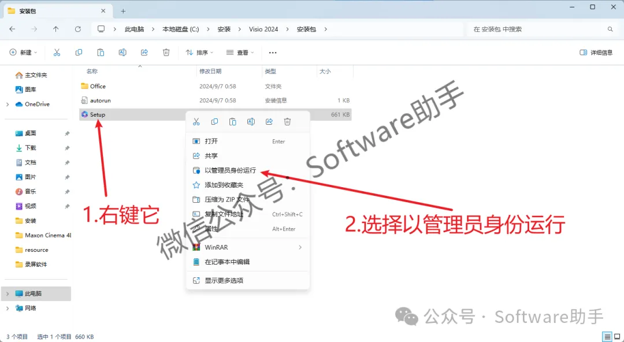Viewport: 624px width, 342px height.
Task: Open the 查看 view dropdown
Action: click(x=240, y=53)
